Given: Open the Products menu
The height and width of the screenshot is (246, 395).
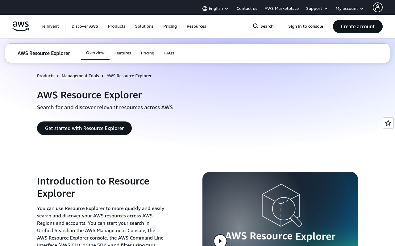Looking at the screenshot, I should 117,26.
